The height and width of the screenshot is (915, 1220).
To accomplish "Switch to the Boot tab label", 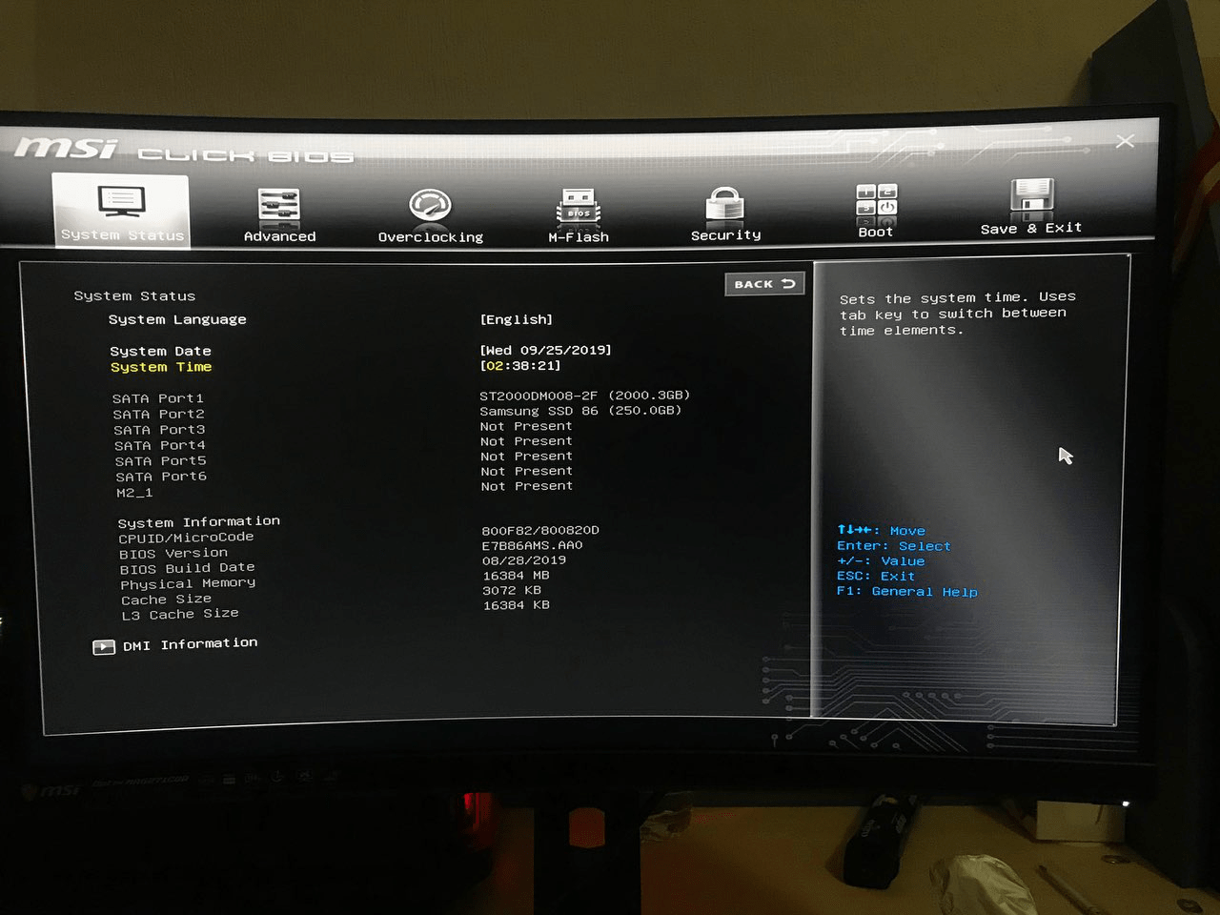I will [x=876, y=232].
